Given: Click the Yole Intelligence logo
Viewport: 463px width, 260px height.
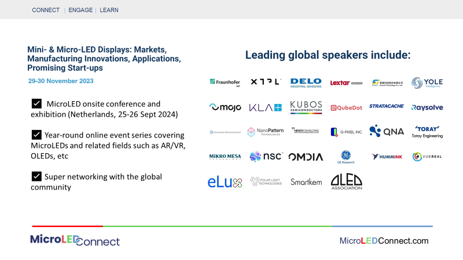Looking at the screenshot, I should click(427, 83).
